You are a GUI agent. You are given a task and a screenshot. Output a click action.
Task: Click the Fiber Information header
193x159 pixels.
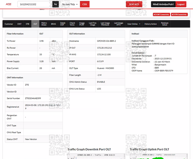coord(15,34)
